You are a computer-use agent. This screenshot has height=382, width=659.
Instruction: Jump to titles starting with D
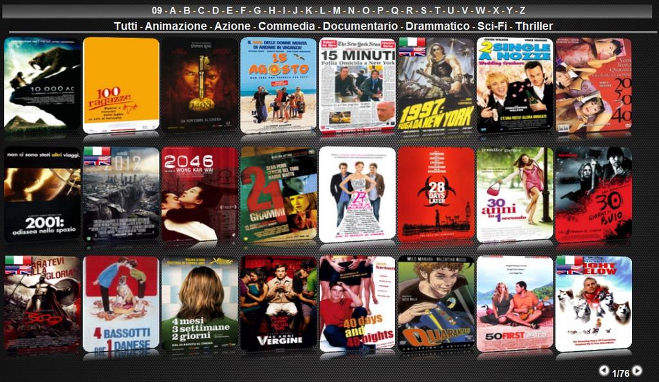tap(215, 10)
